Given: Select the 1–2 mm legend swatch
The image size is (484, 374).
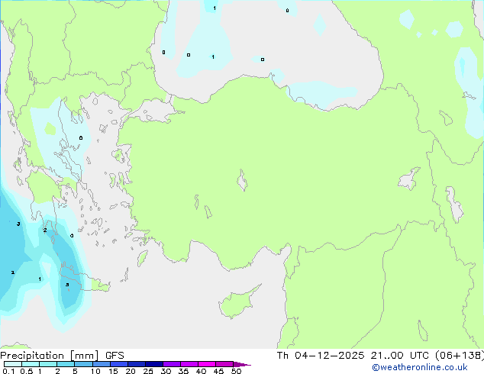Looking at the screenshot, I should click(x=48, y=364).
